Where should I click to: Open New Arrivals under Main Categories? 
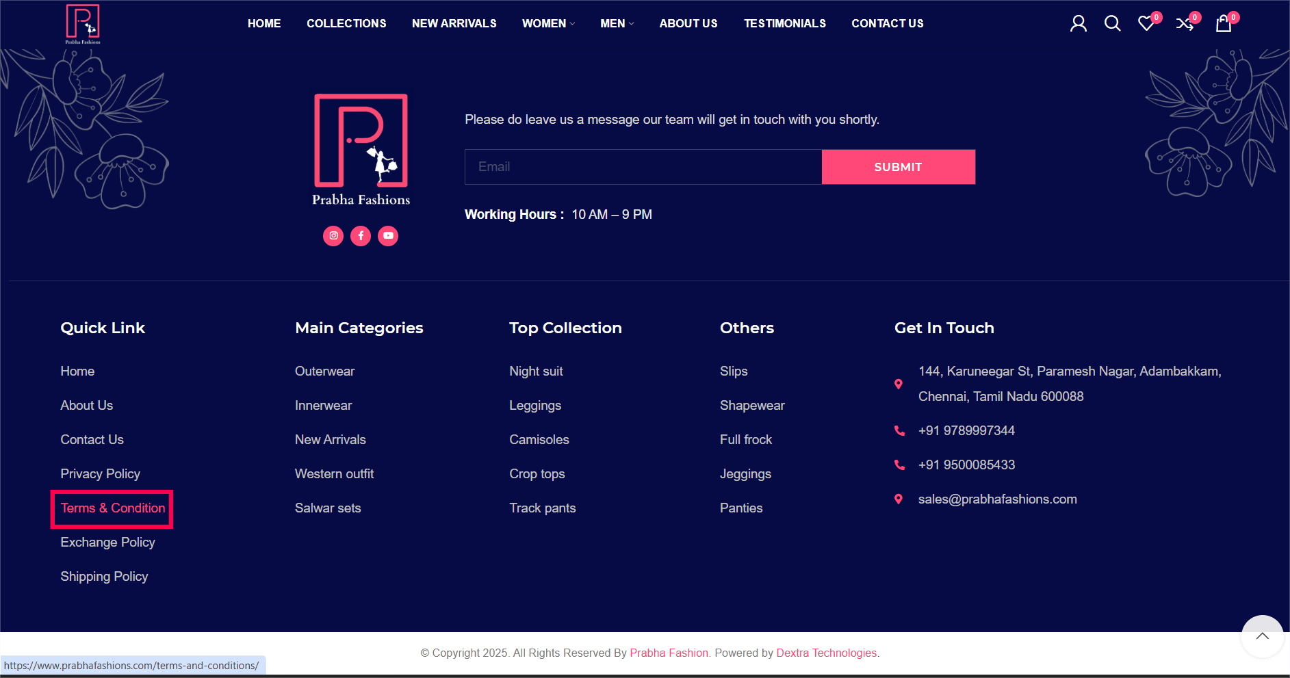[x=331, y=440]
